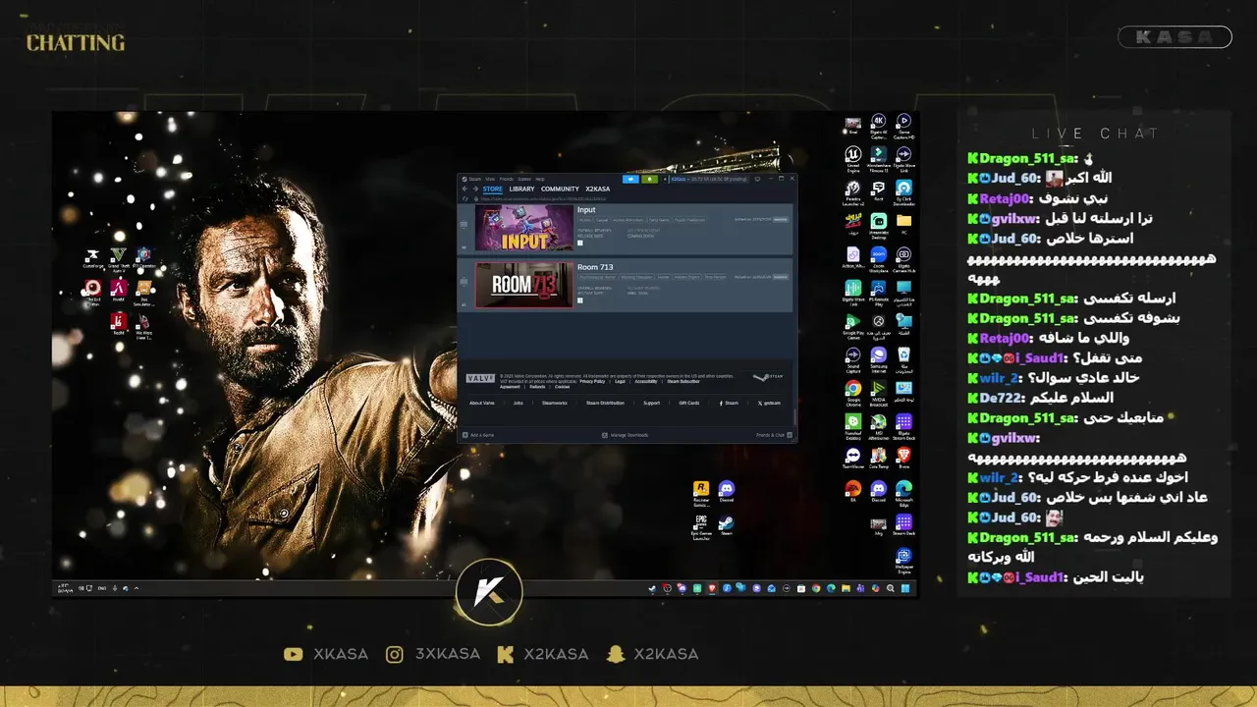The height and width of the screenshot is (707, 1257).
Task: Switch to the COMMUNITY tab
Action: click(560, 189)
